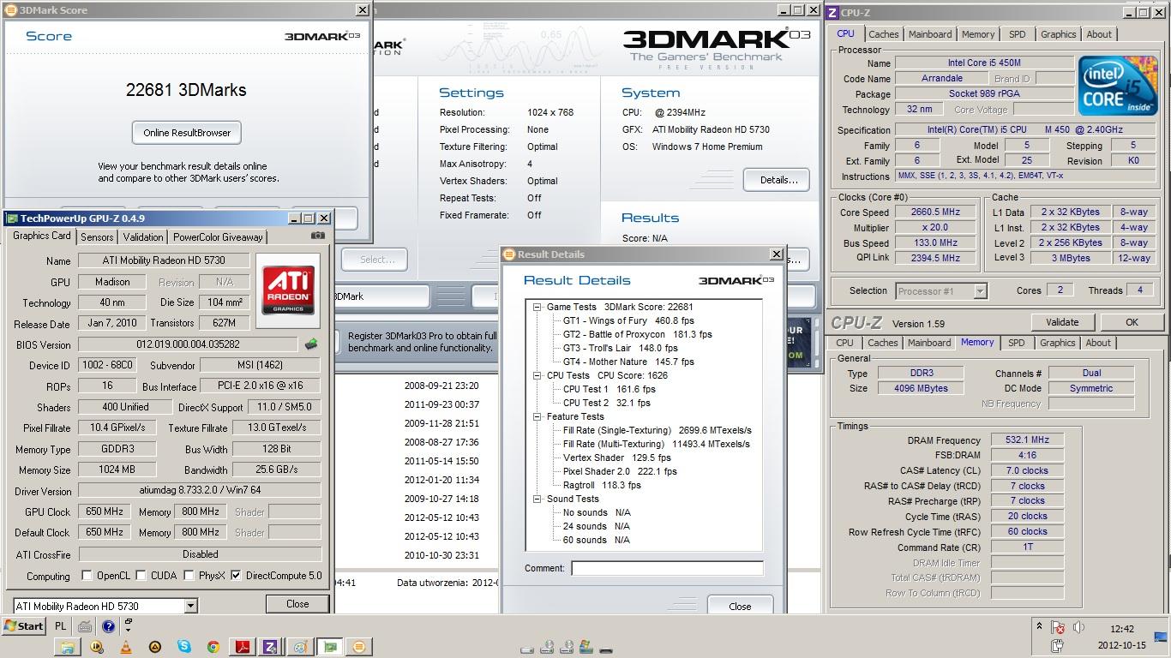This screenshot has height=658, width=1171.
Task: Open the GPU selection dropdown in GPU-Z
Action: (190, 606)
